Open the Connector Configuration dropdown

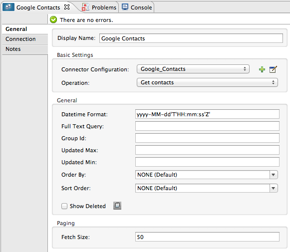tap(193, 69)
